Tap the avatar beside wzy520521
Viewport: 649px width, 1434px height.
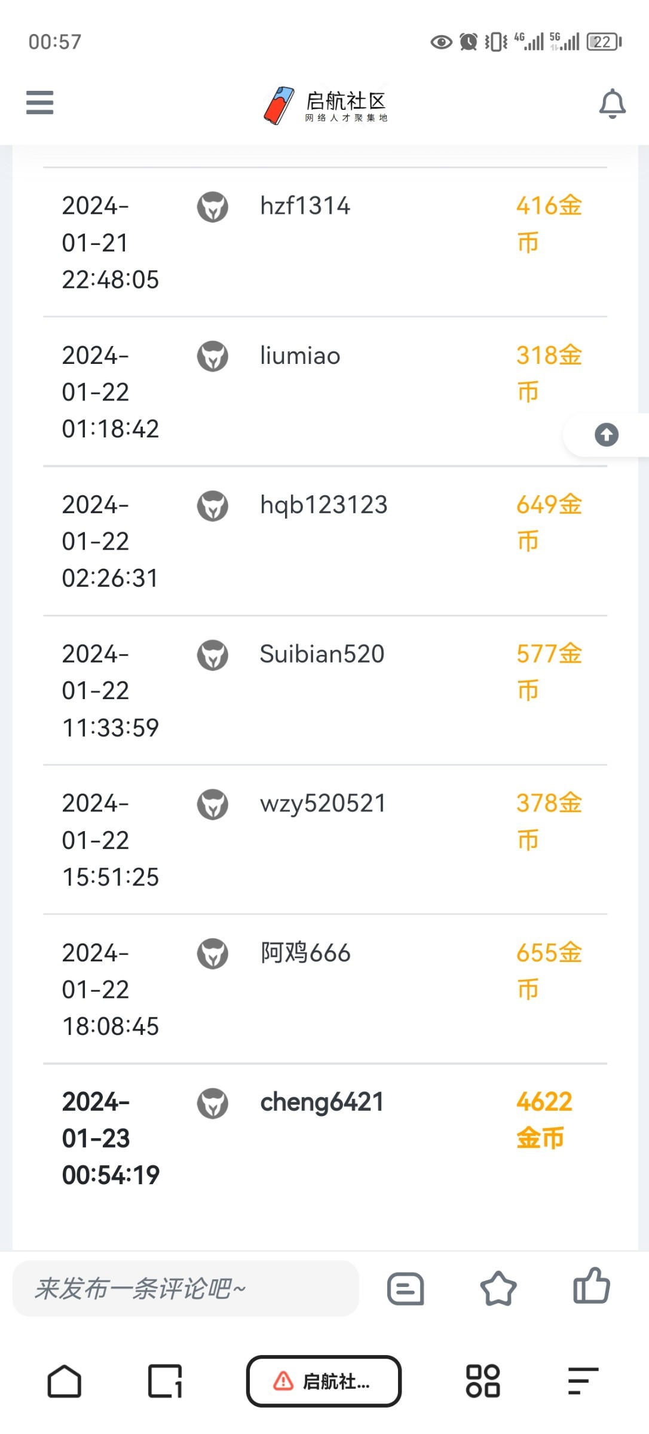point(213,804)
